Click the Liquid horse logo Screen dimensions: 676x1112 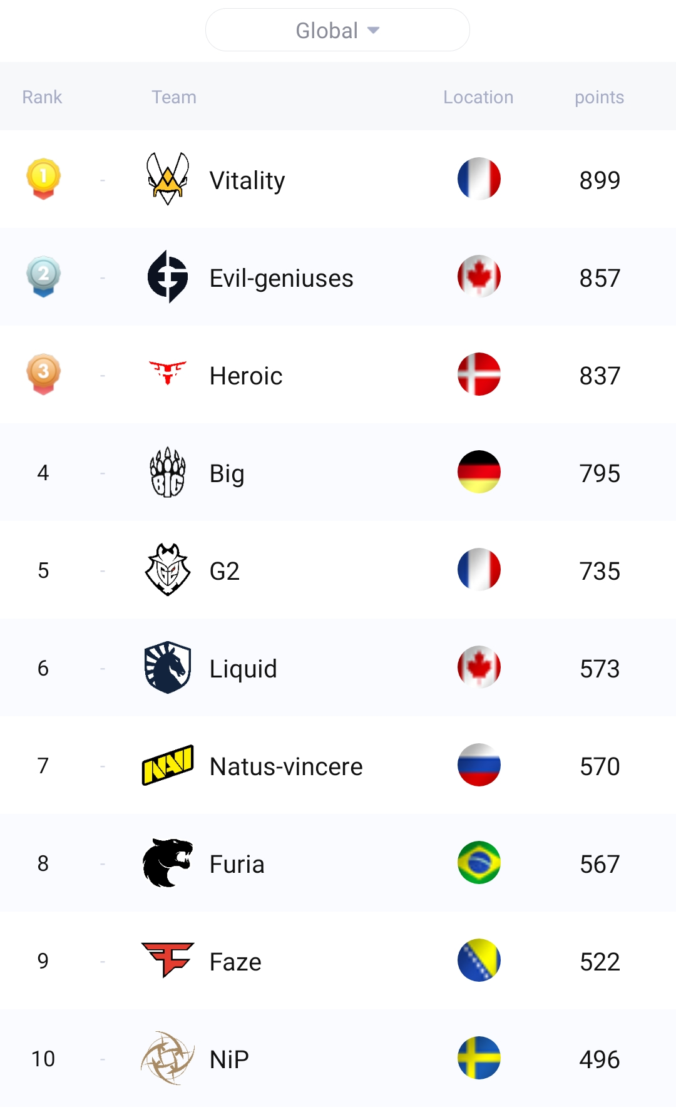point(167,667)
